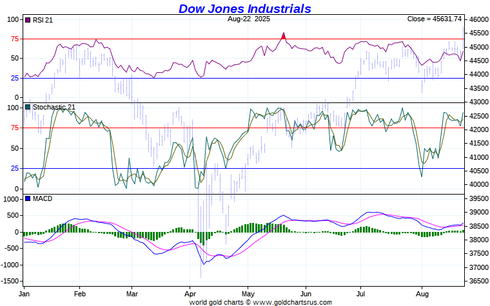
Task: Click the May month label on x-axis
Action: click(x=248, y=294)
